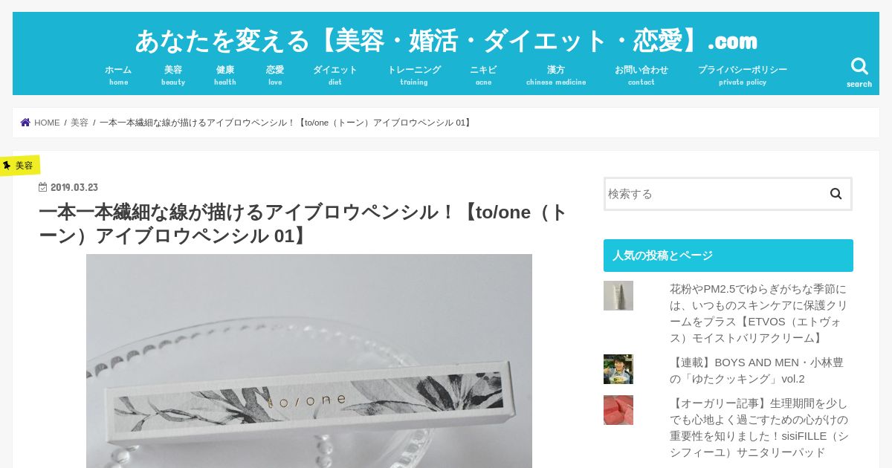Go to お問い合わせ contact page
The width and height of the screenshot is (892, 468).
(x=641, y=75)
